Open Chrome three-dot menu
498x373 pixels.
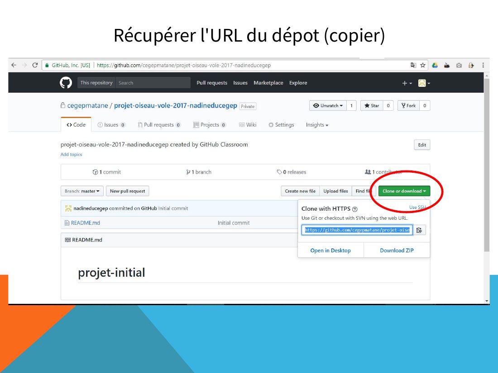coord(483,65)
